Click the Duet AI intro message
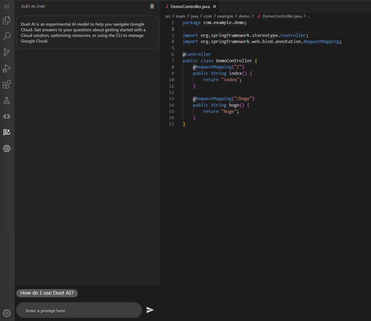Viewport: 371px width, 321px height. tap(87, 33)
